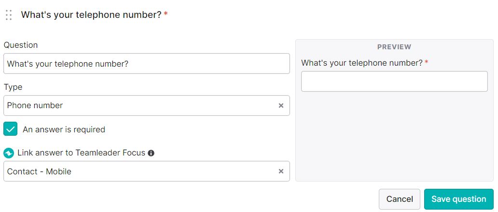
Task: Click the question title heading text
Action: point(92,15)
